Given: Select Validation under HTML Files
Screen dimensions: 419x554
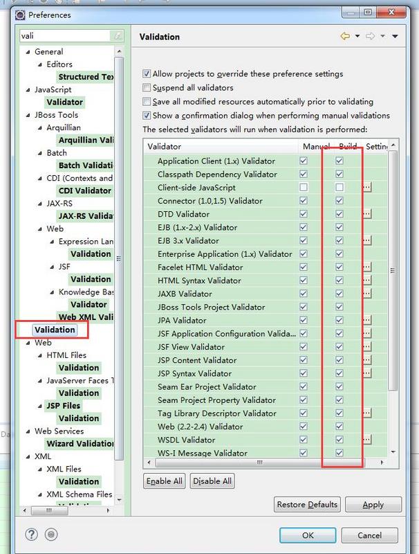Looking at the screenshot, I should (79, 368).
